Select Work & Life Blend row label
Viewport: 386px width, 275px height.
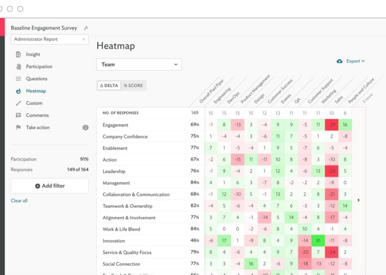pos(121,229)
